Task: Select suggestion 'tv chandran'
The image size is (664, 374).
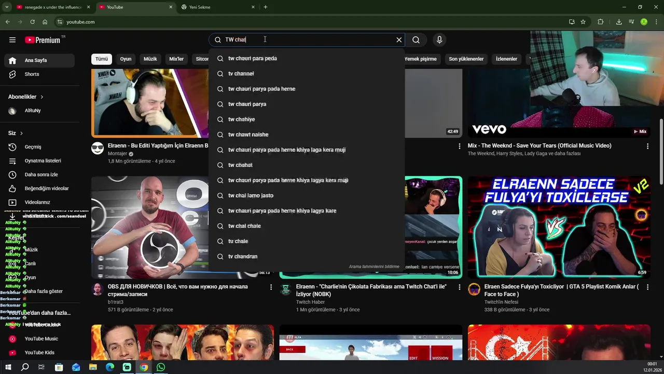Action: click(x=307, y=257)
